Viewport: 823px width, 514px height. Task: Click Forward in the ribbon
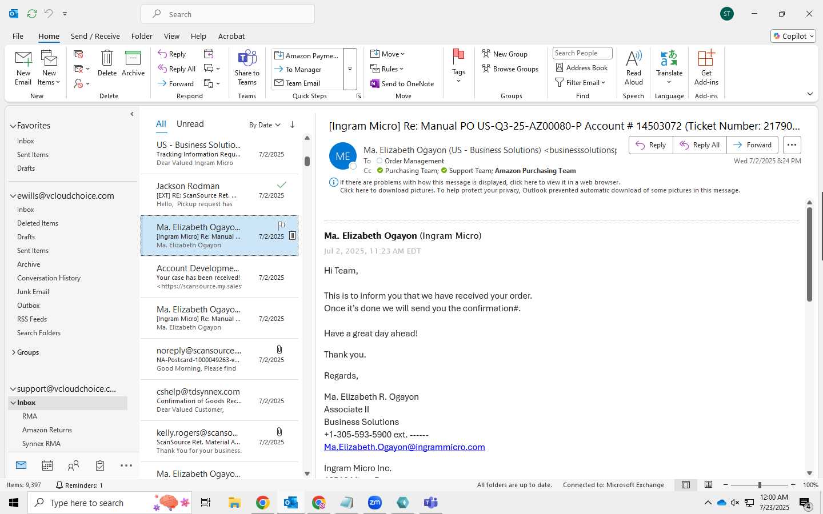176,83
